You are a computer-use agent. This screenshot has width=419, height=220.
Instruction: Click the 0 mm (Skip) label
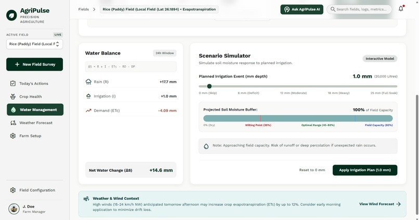207,93
